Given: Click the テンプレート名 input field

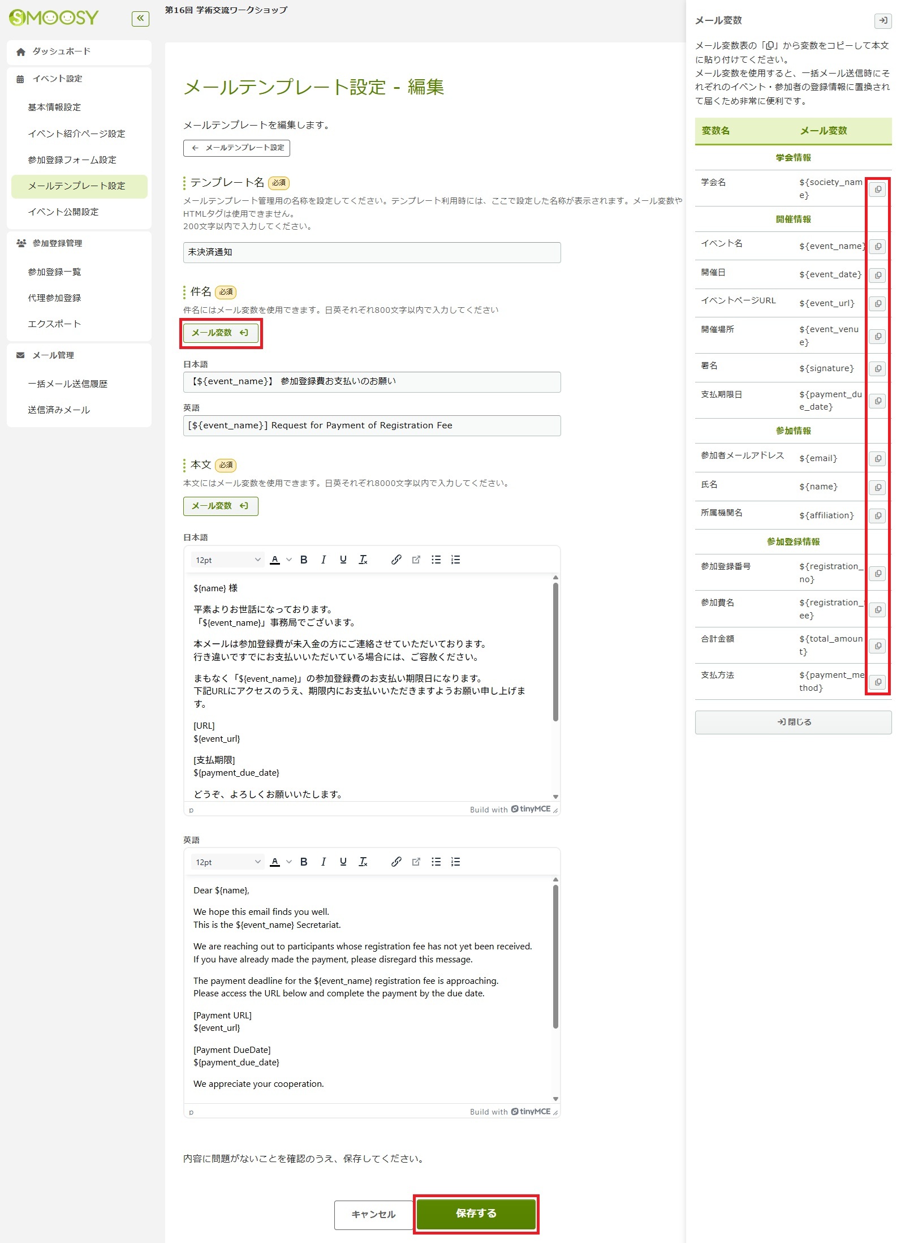Looking at the screenshot, I should coord(372,253).
